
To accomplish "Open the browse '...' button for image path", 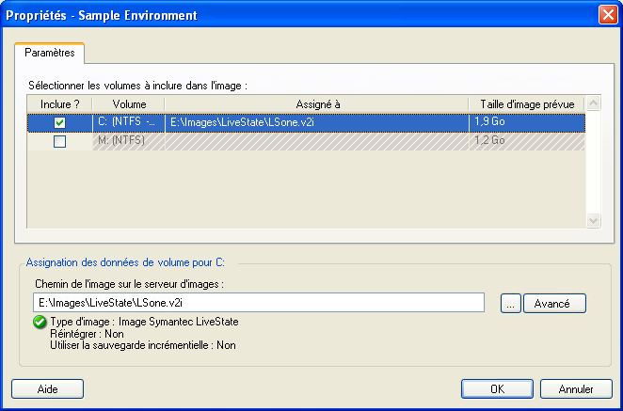I will pyautogui.click(x=508, y=303).
